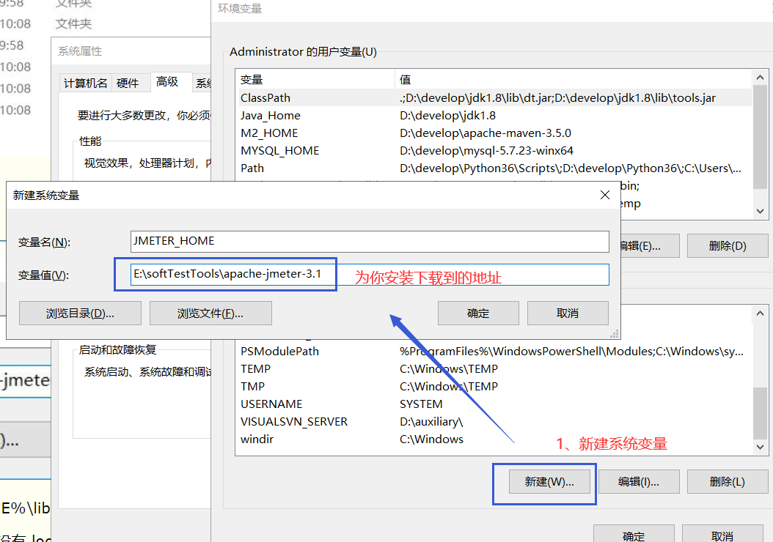Cancel the new system variable dialog
Image resolution: width=773 pixels, height=542 pixels.
pyautogui.click(x=568, y=313)
